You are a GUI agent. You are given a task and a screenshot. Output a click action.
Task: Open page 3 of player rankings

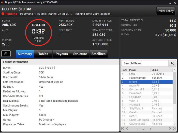coord(150,129)
